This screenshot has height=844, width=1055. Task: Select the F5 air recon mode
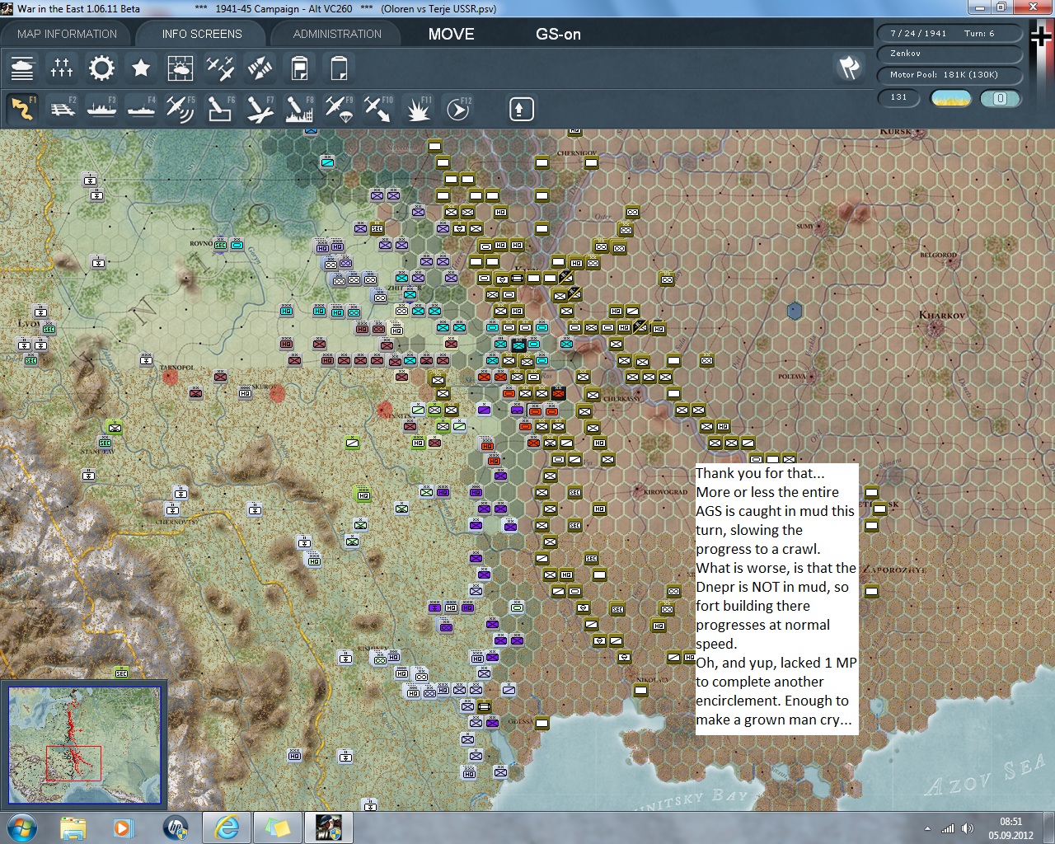[x=181, y=109]
